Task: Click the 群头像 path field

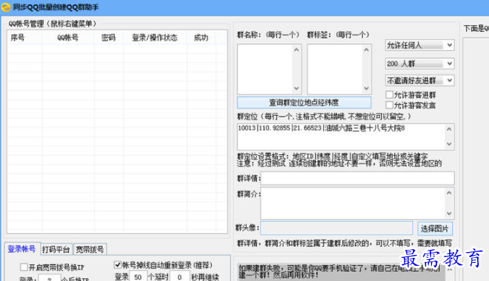Action: (336, 228)
